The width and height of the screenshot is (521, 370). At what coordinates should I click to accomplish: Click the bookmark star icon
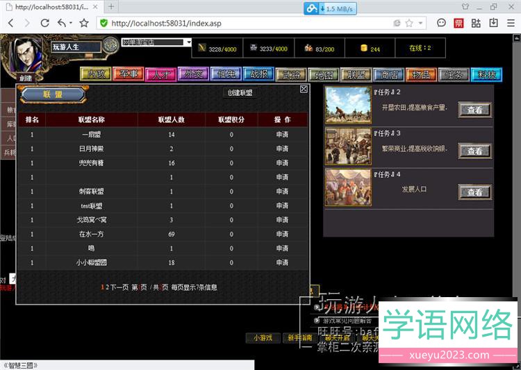[x=84, y=23]
